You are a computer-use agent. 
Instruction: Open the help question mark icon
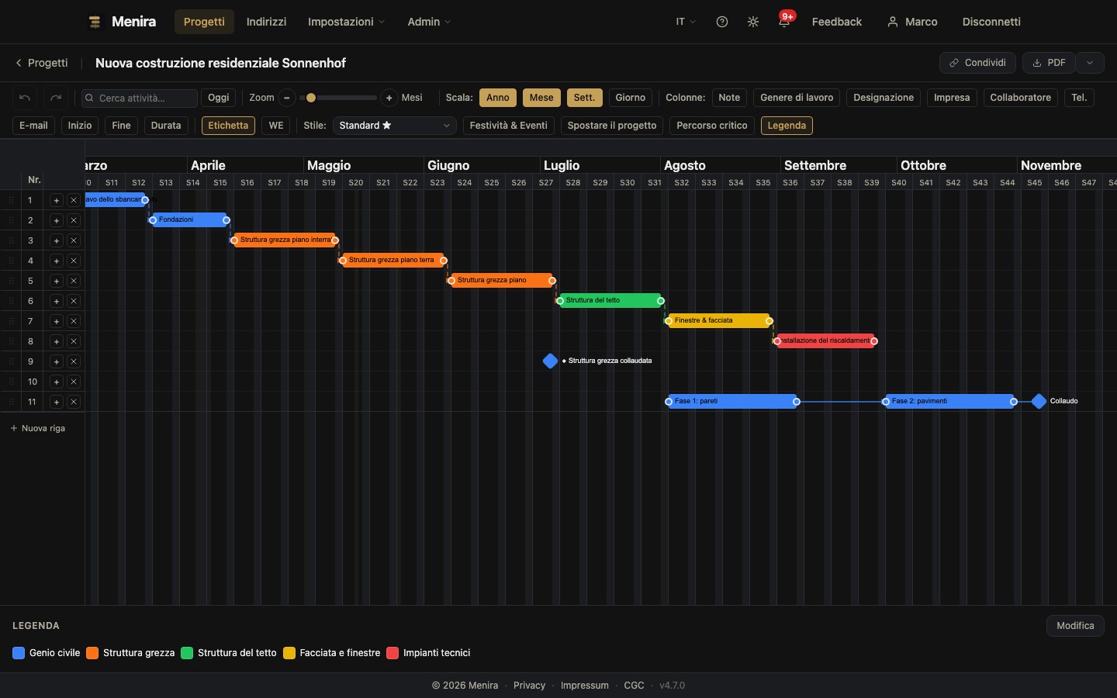pyautogui.click(x=722, y=22)
